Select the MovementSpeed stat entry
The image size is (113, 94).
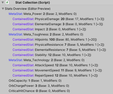[x=57, y=70]
